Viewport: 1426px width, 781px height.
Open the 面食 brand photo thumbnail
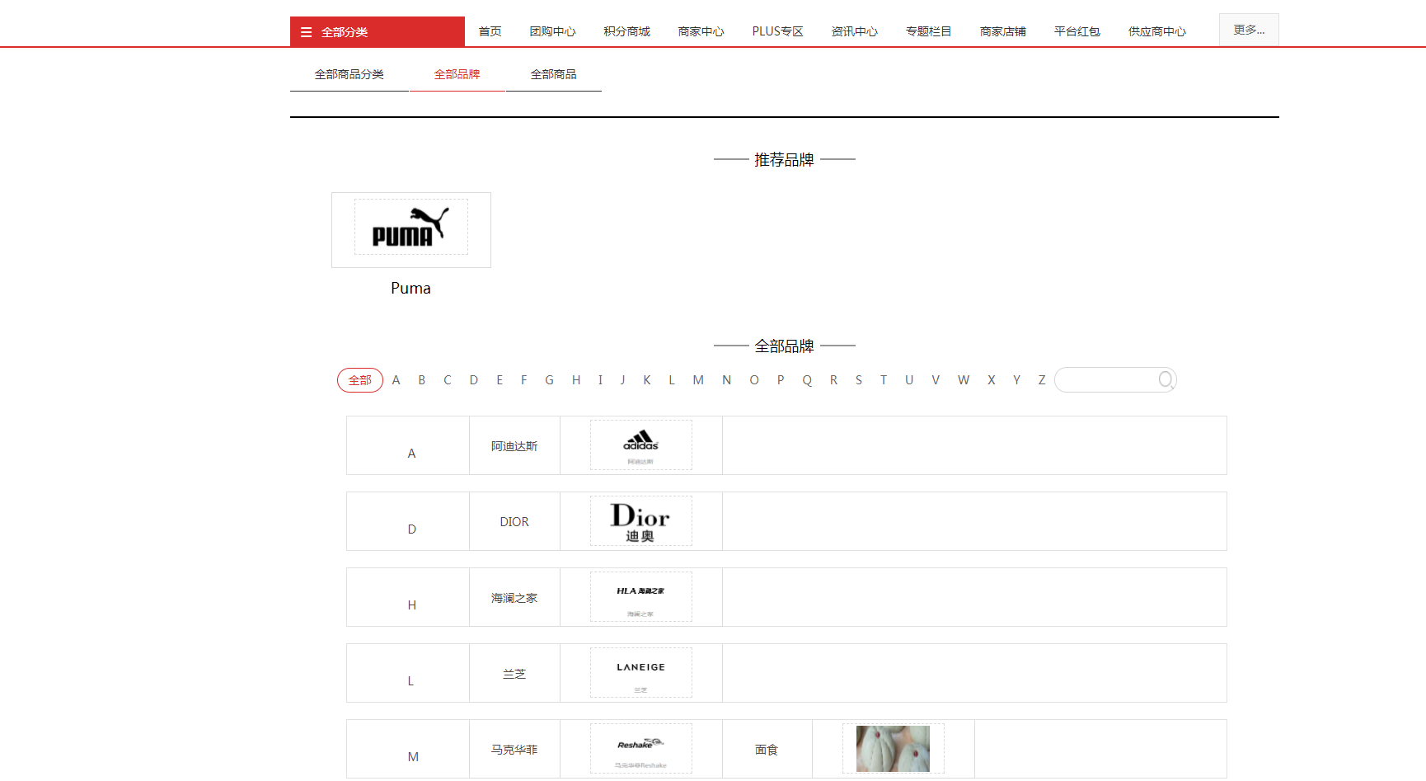pos(894,748)
